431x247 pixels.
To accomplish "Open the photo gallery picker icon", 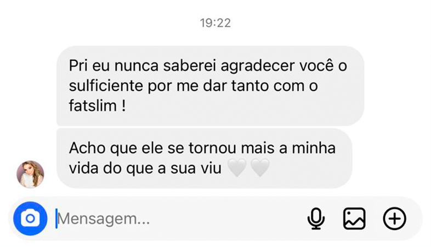I will (354, 219).
